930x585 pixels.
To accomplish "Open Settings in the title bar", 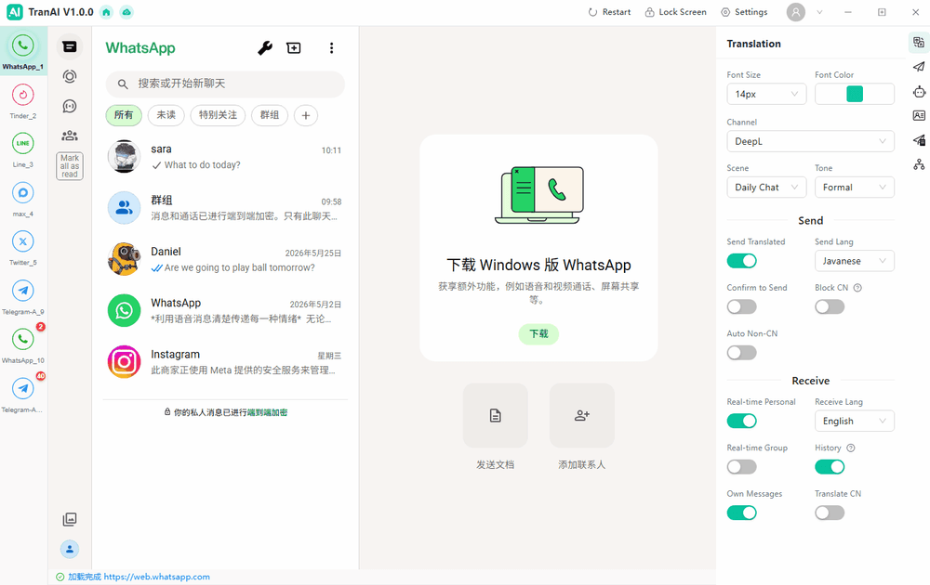I will 744,12.
